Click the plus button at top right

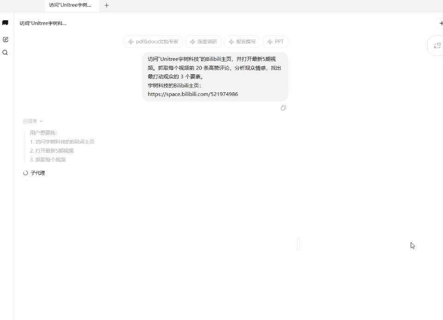[x=441, y=23]
